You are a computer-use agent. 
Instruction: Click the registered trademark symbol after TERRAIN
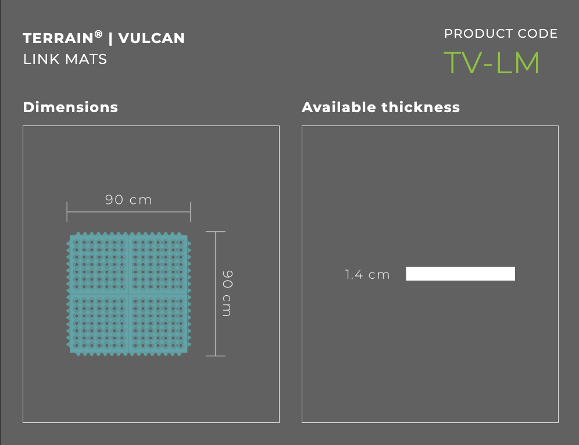click(99, 35)
